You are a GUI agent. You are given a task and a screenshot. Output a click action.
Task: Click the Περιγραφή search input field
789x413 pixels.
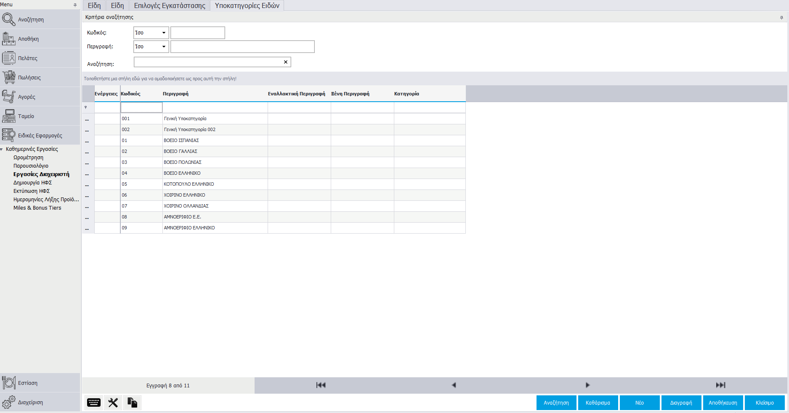click(242, 47)
